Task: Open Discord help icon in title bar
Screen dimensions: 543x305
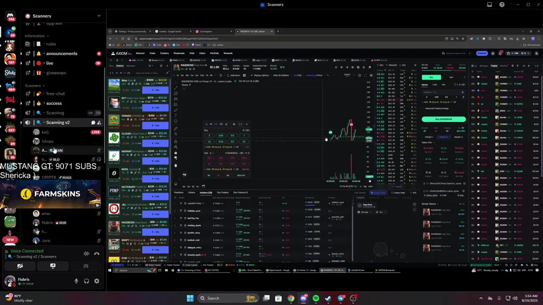Action: (x=502, y=5)
